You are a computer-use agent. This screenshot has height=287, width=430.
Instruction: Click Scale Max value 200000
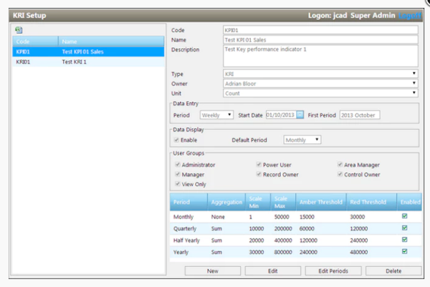(x=283, y=228)
